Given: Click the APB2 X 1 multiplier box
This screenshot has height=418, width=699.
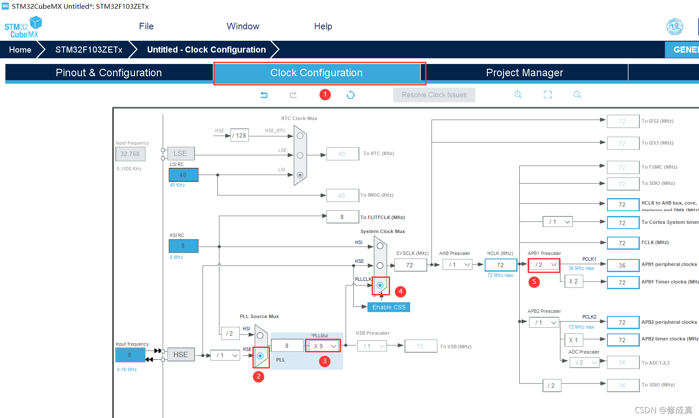Looking at the screenshot, I should 574,340.
